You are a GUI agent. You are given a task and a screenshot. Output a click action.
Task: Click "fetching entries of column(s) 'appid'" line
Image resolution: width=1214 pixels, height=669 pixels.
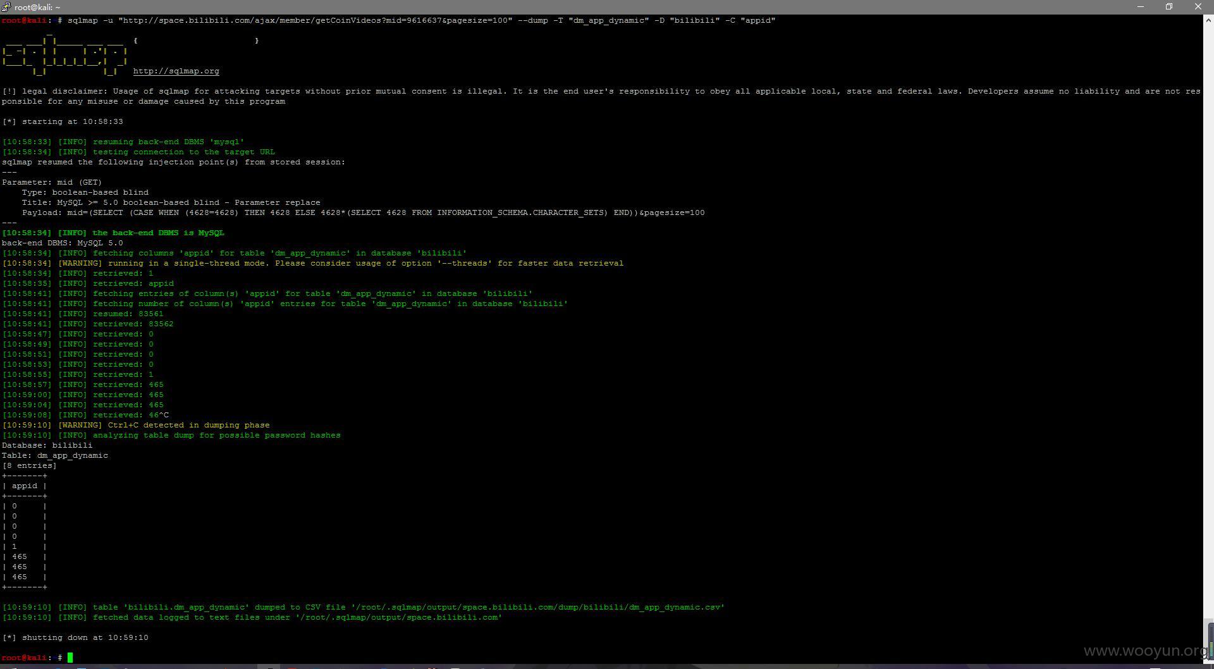pyautogui.click(x=267, y=293)
